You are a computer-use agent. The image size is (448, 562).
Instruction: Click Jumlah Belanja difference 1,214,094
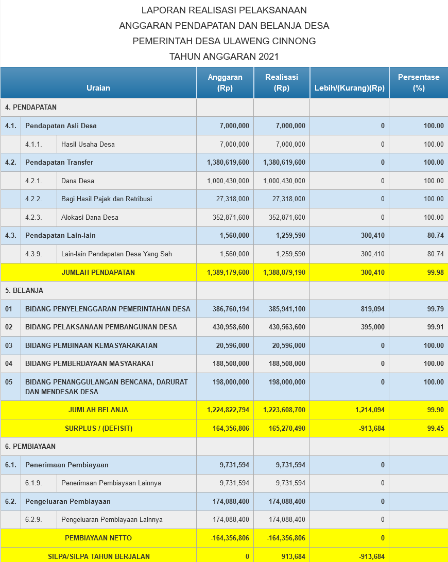(370, 410)
